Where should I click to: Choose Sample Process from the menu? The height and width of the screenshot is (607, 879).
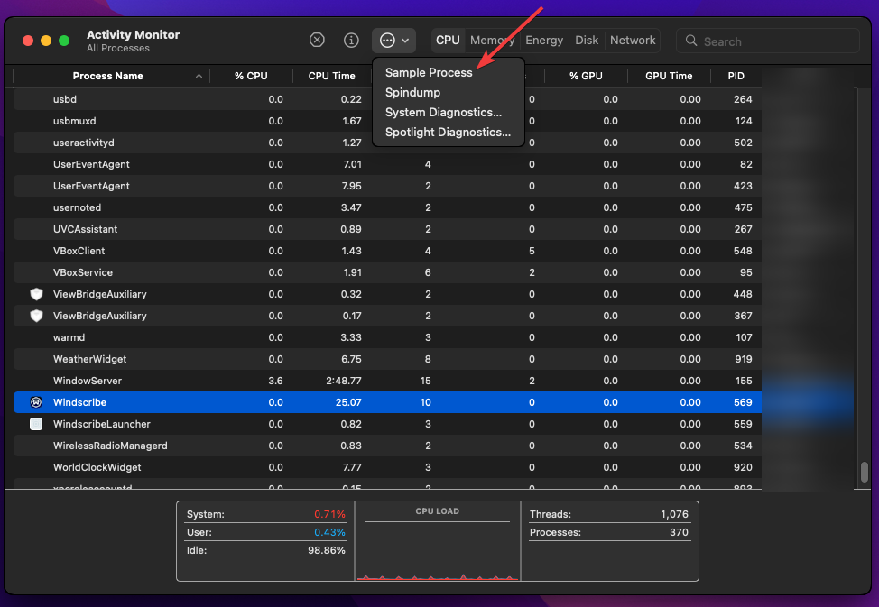(x=429, y=72)
